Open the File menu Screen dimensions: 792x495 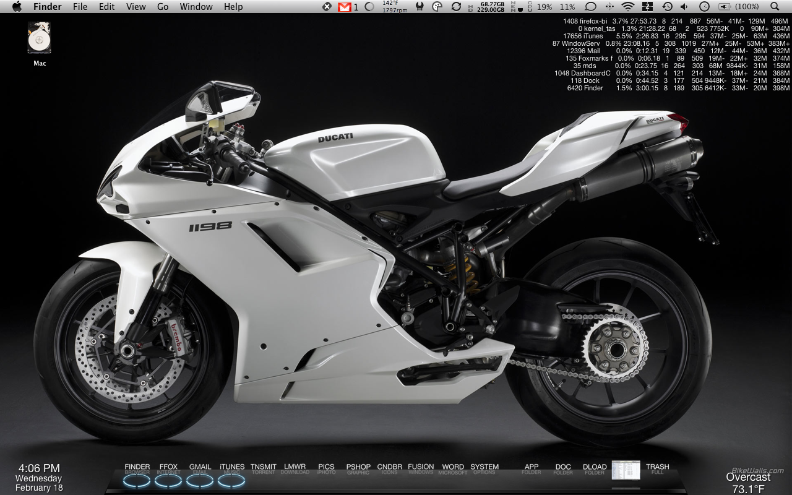80,7
